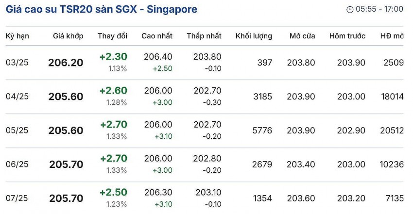Sort by the Kỳ hạn column header
Image resolution: width=413 pixels, height=214 pixels.
point(17,36)
